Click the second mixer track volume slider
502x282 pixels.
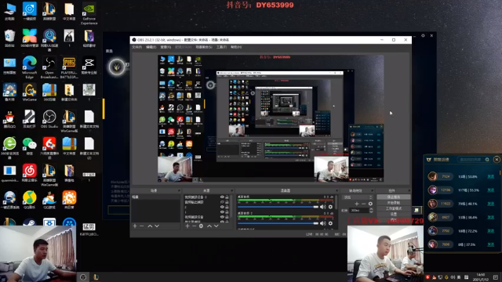278,223
